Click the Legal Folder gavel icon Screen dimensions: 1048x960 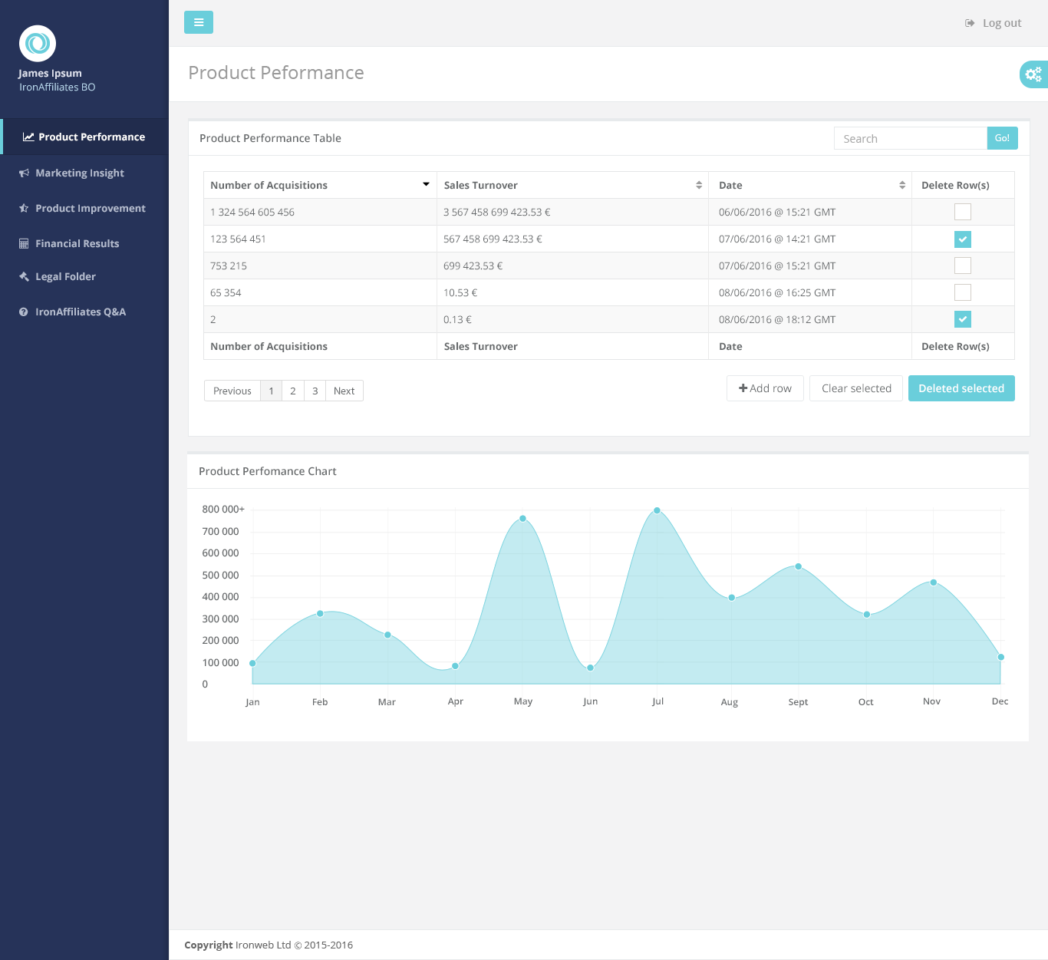[24, 277]
